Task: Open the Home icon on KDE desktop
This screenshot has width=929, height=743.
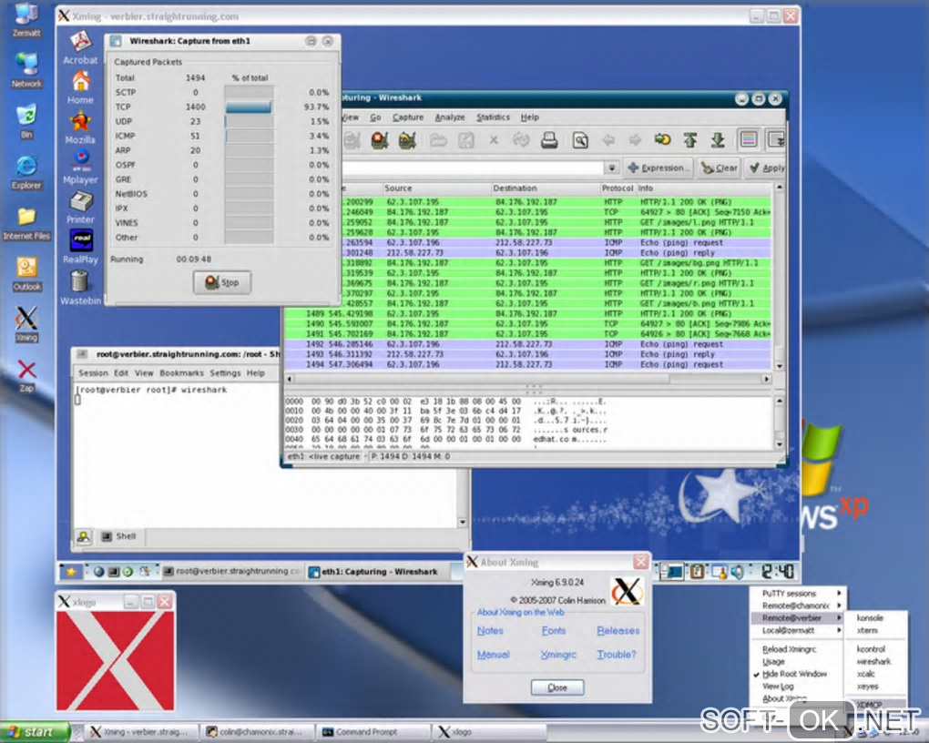Action: click(x=80, y=87)
